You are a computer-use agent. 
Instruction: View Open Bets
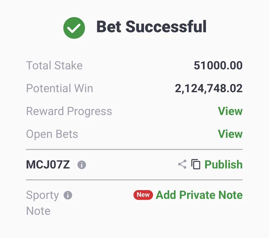(x=230, y=134)
